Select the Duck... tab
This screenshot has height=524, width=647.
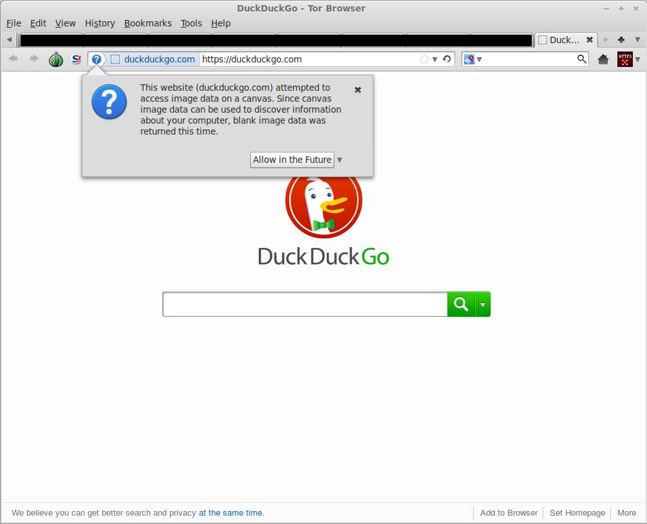tap(565, 40)
